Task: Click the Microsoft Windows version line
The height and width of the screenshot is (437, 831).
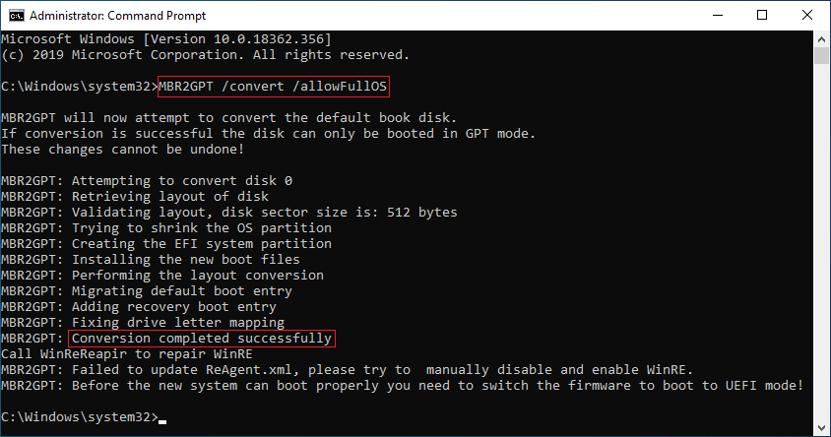Action: coord(165,38)
